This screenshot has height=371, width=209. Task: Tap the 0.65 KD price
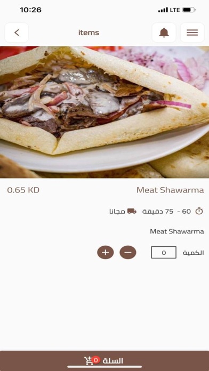point(23,190)
